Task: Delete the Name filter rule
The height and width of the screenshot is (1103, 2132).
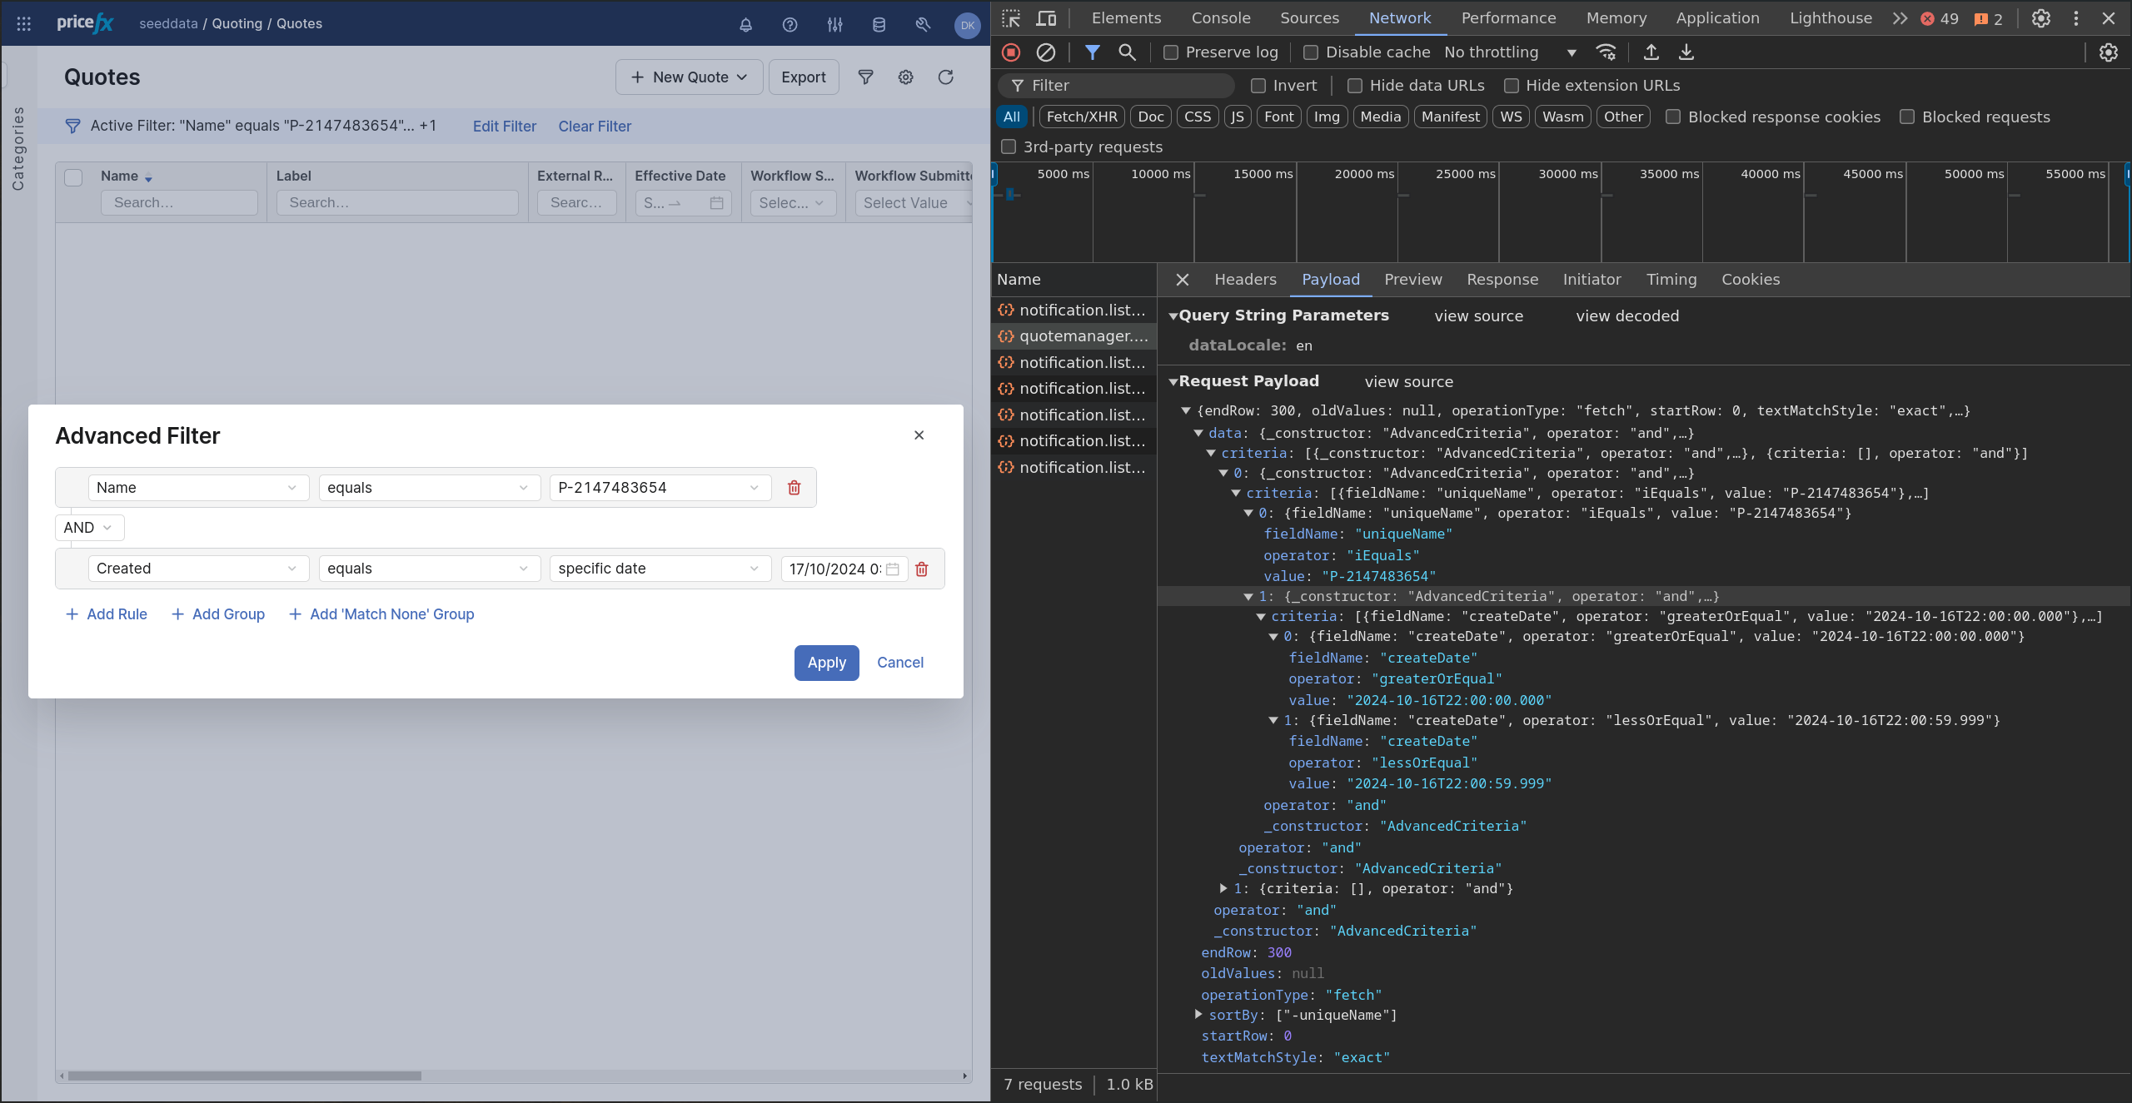Action: 794,488
